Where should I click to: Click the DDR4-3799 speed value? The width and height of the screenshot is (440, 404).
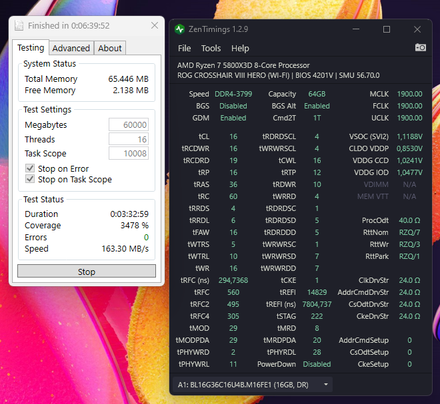coord(233,94)
